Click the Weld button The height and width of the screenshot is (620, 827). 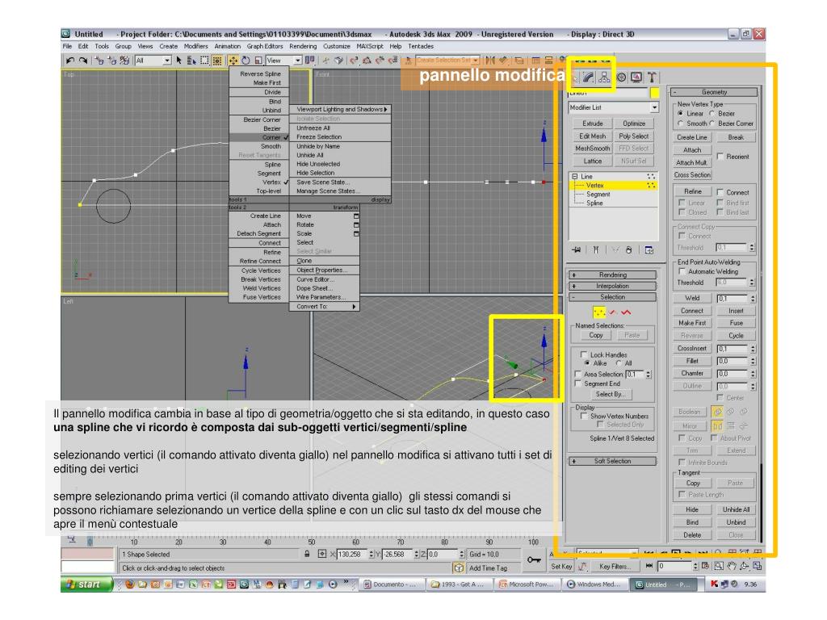pos(692,299)
